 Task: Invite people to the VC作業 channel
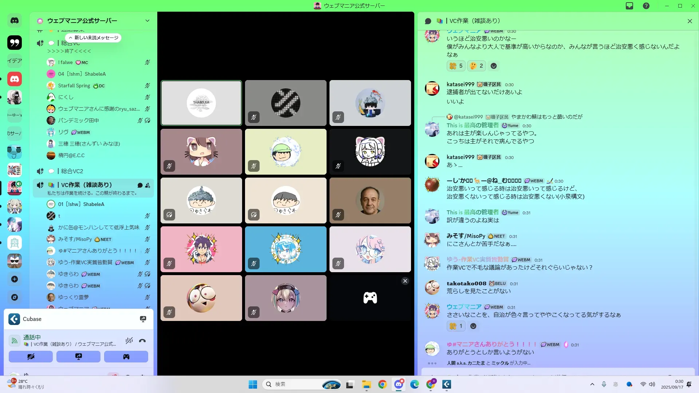tap(147, 185)
